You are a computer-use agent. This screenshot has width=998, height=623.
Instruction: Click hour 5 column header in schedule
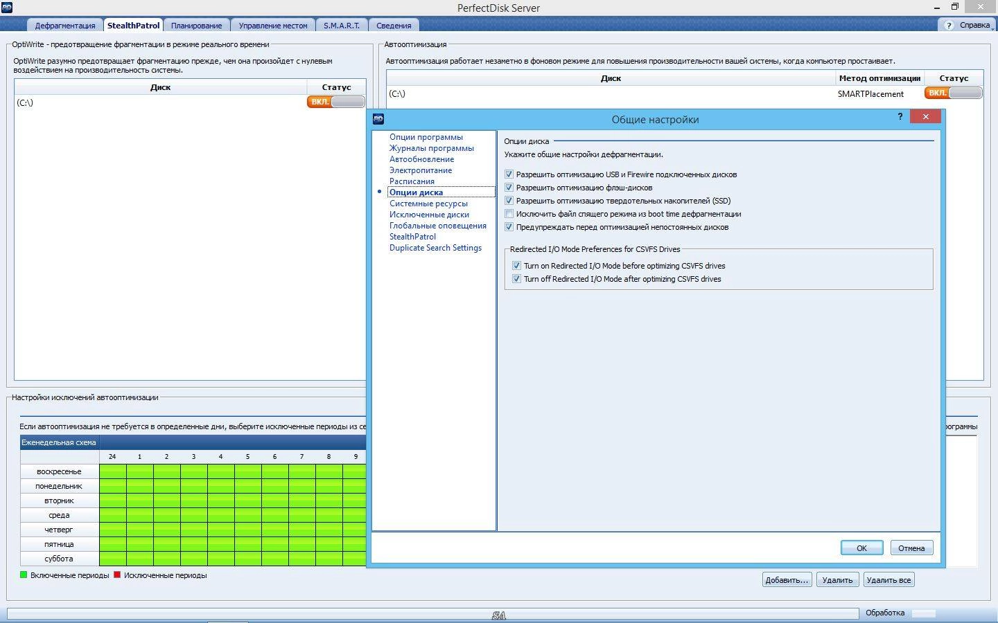point(247,457)
